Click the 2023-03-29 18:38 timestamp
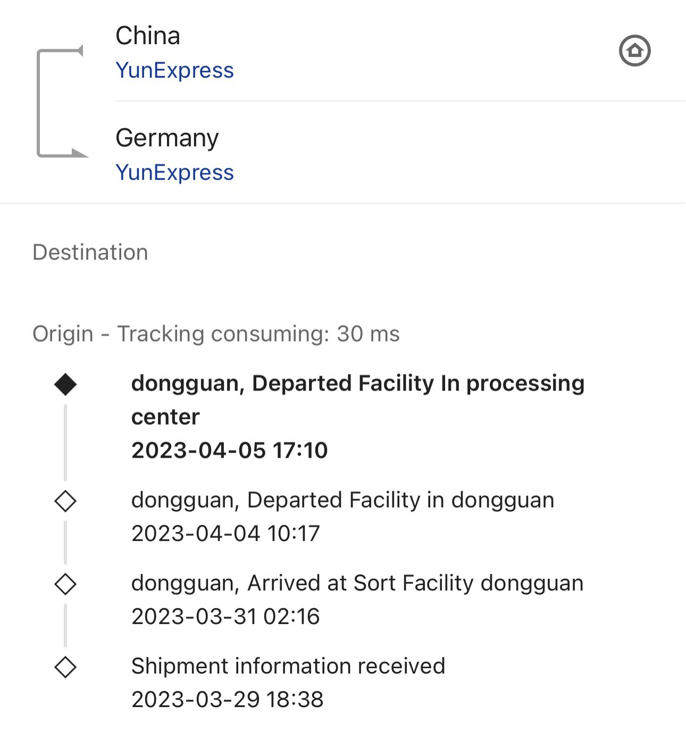 (x=228, y=700)
